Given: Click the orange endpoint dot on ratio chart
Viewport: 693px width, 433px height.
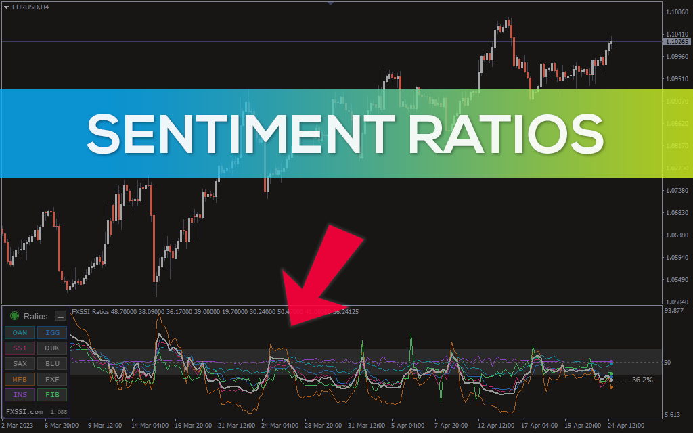Looking at the screenshot, I should 612,387.
